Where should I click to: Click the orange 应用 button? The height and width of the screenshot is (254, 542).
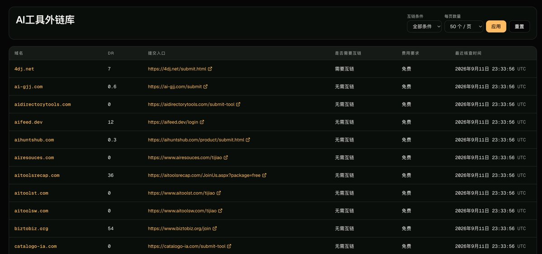(x=496, y=27)
